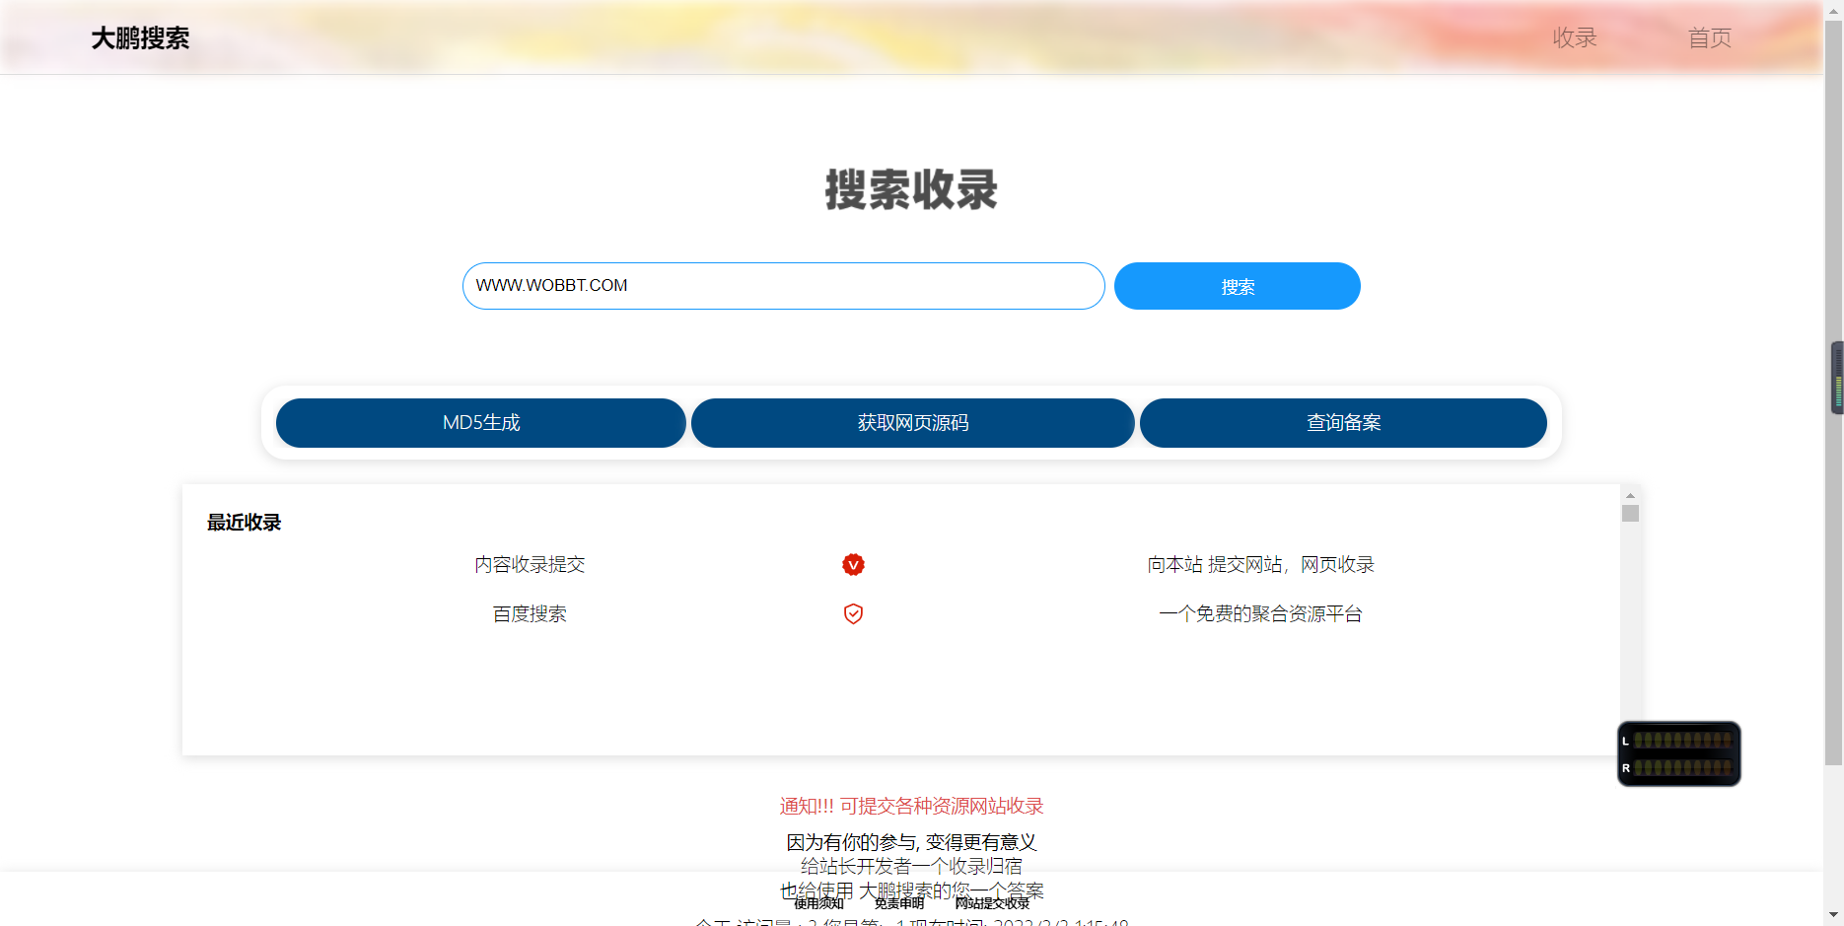Click inside the WWW.WOBBT.COM search field
Viewport: 1844px width, 926px height.
tap(782, 286)
